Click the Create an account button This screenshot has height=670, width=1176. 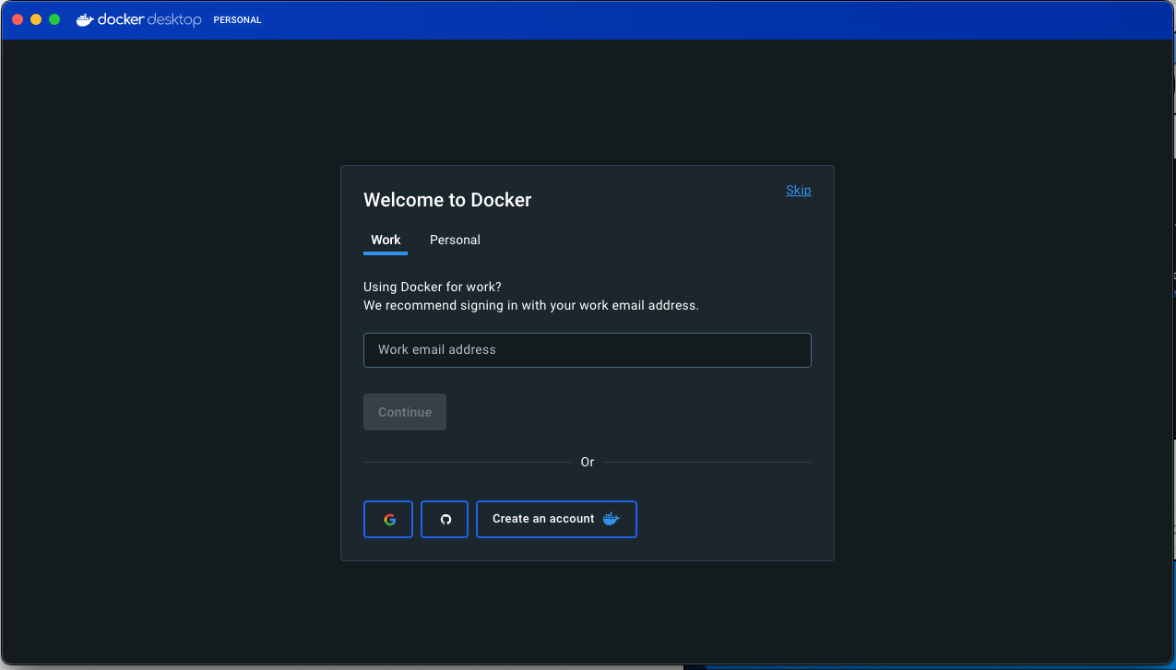556,519
